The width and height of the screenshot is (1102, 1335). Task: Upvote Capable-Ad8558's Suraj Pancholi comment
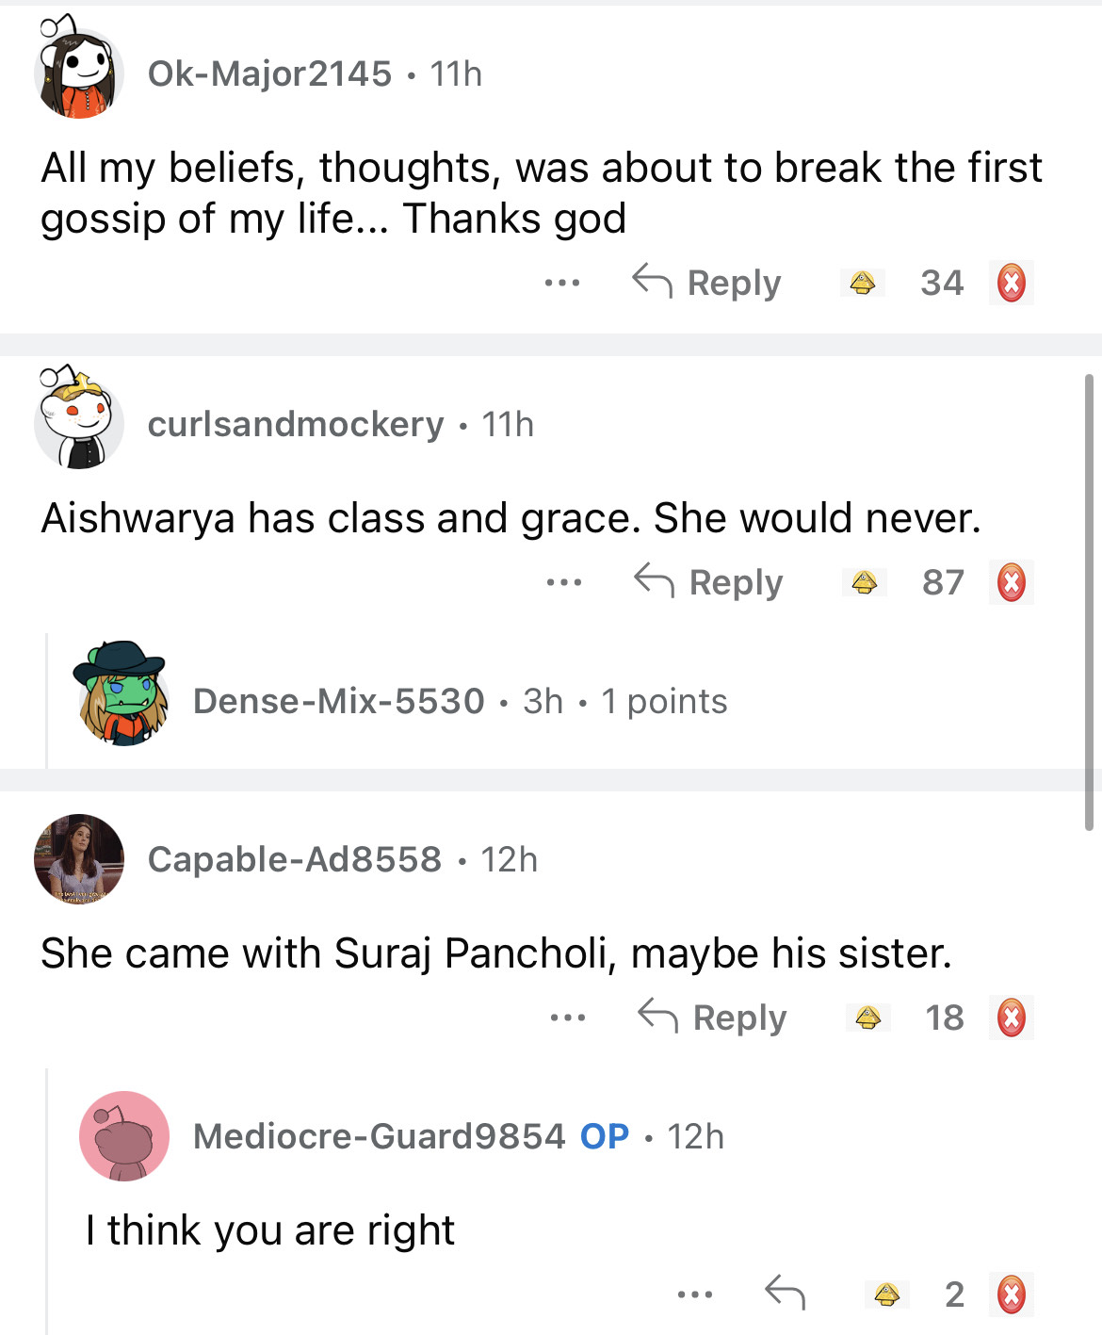[868, 1018]
